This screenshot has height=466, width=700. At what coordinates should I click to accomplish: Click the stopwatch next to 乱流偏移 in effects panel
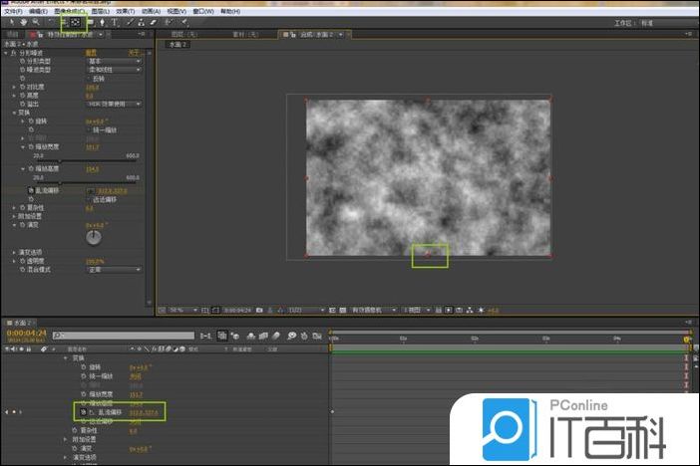click(31, 189)
